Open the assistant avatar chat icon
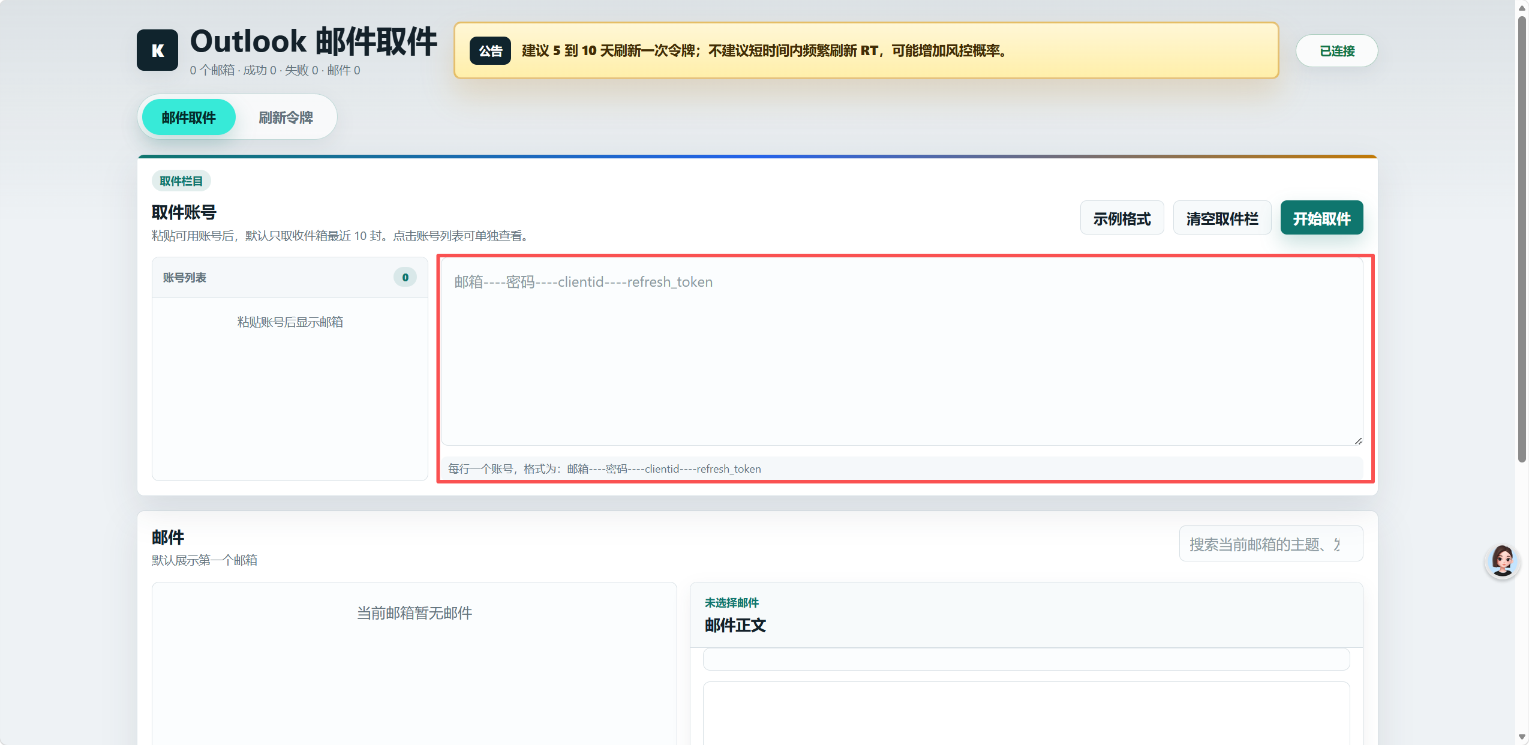The width and height of the screenshot is (1529, 745). (1502, 561)
